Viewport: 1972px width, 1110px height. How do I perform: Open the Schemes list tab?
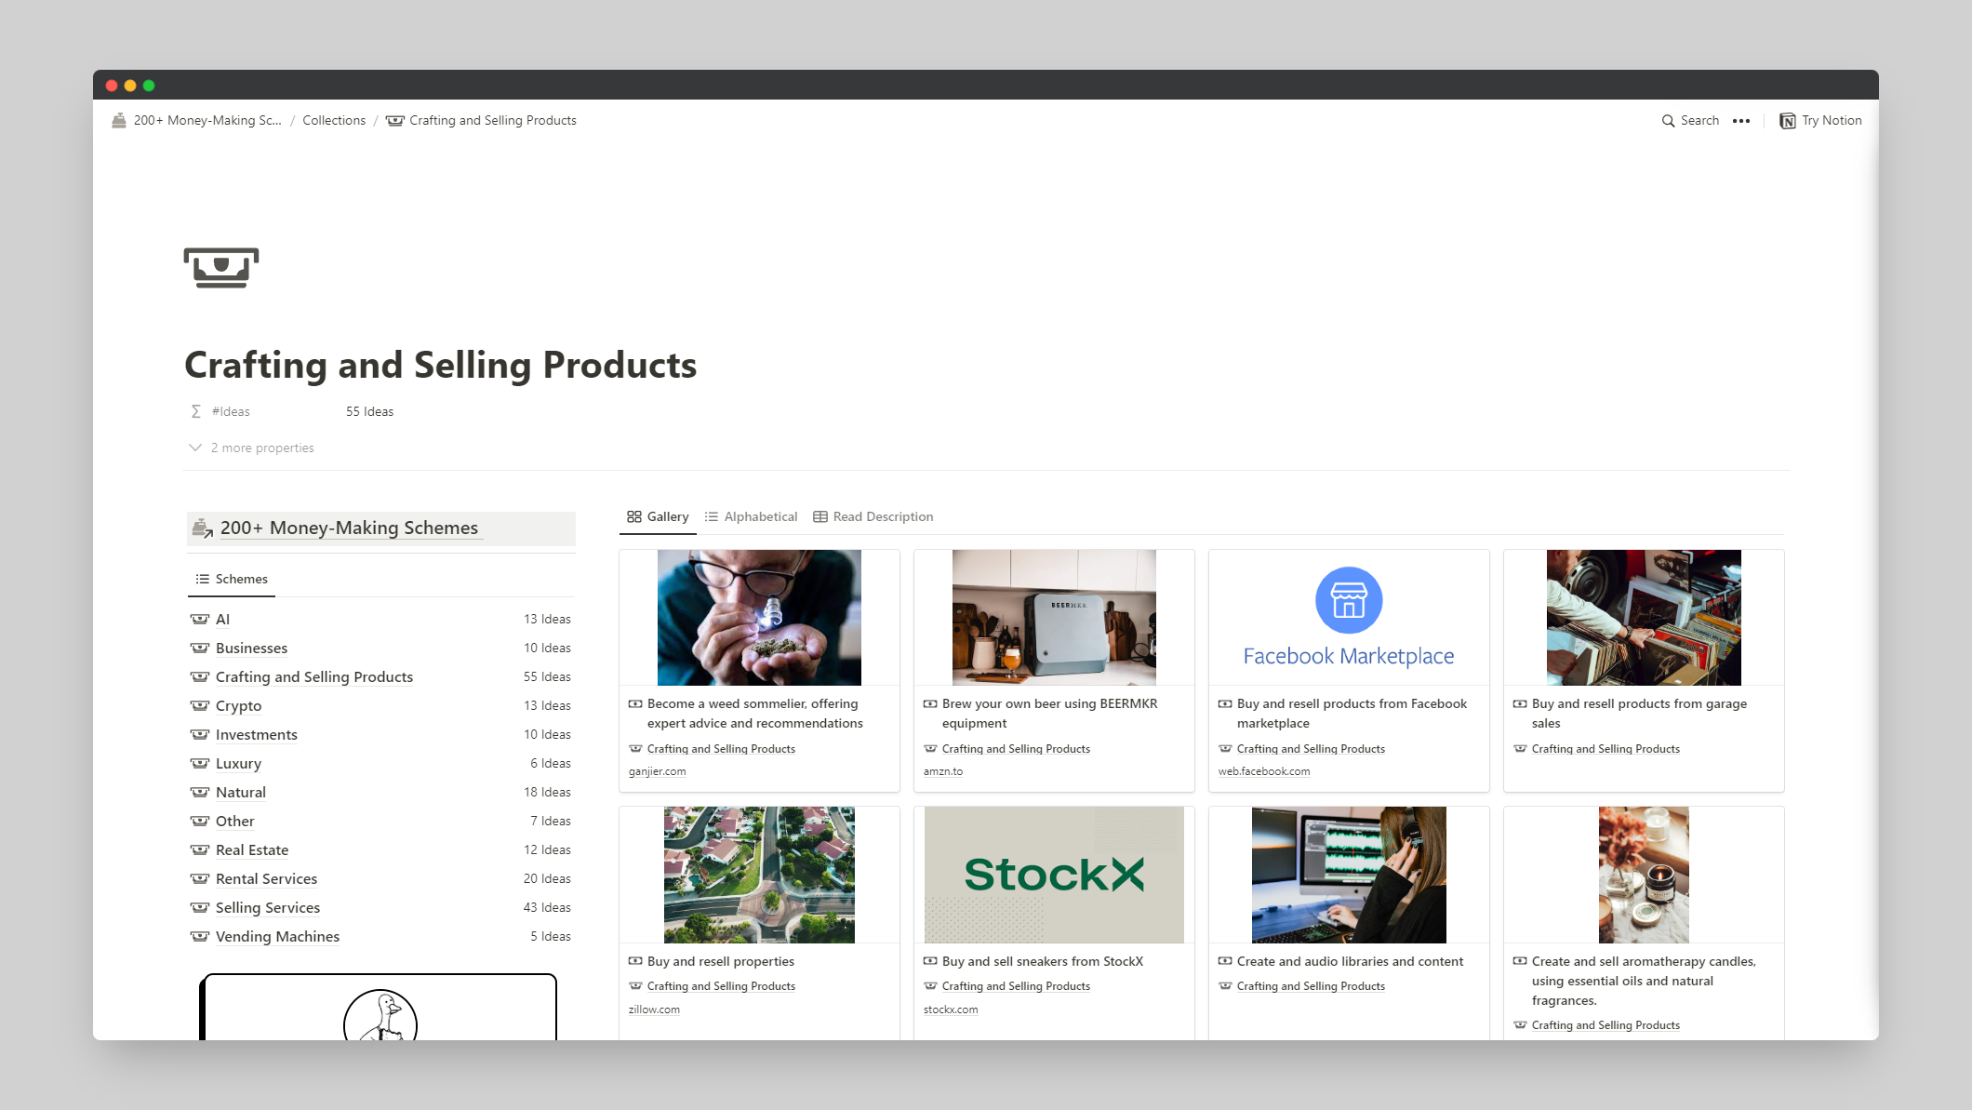(232, 579)
